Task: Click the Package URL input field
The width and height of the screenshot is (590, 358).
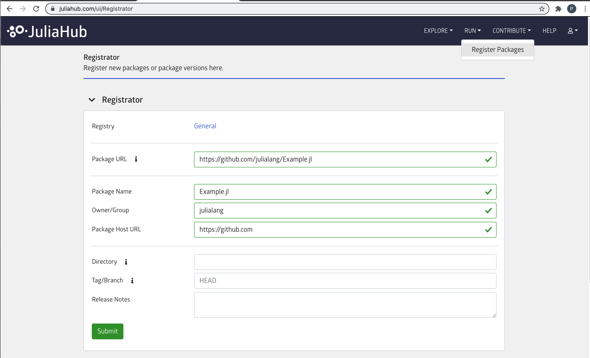Action: (x=345, y=159)
